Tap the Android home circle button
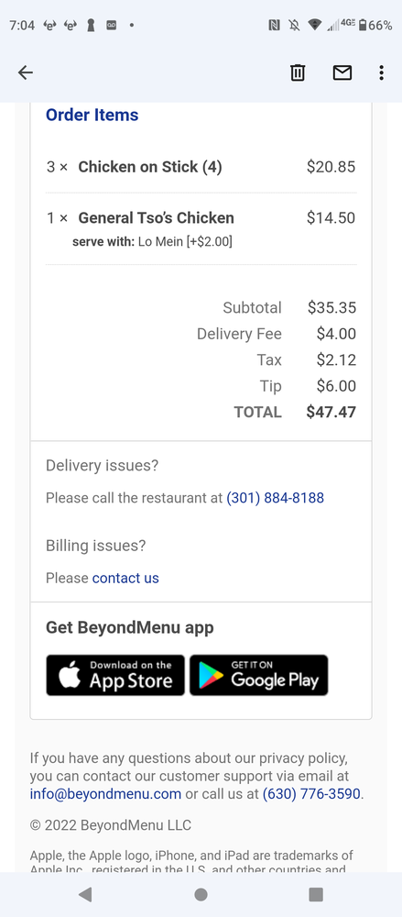The image size is (402, 917). tap(201, 893)
